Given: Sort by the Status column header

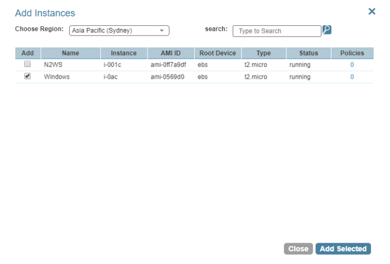Looking at the screenshot, I should tap(308, 53).
